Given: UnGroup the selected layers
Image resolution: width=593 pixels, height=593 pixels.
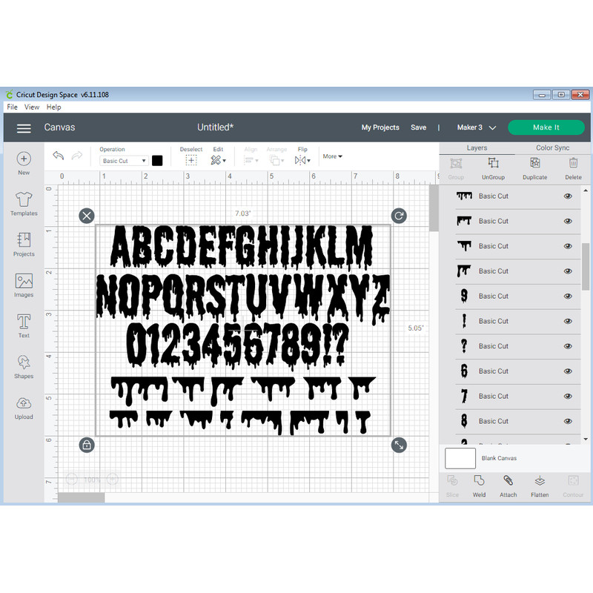Looking at the screenshot, I should (493, 169).
